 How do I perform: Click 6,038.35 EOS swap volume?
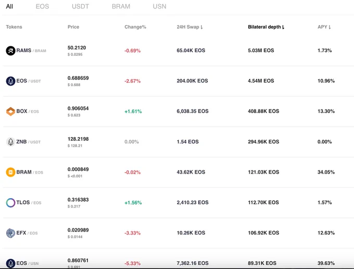[x=193, y=111]
